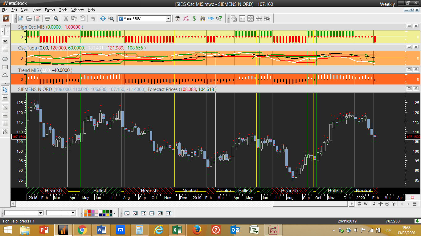
Task: Expand the Variant 007 dropdown
Action: [168, 19]
